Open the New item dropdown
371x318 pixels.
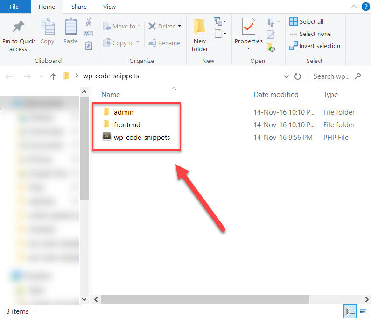point(220,21)
